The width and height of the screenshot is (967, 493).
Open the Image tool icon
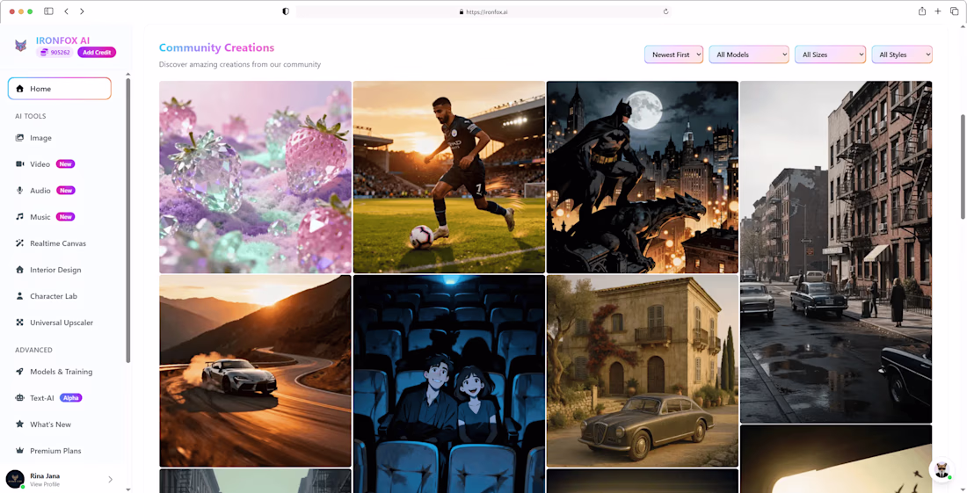coord(19,138)
